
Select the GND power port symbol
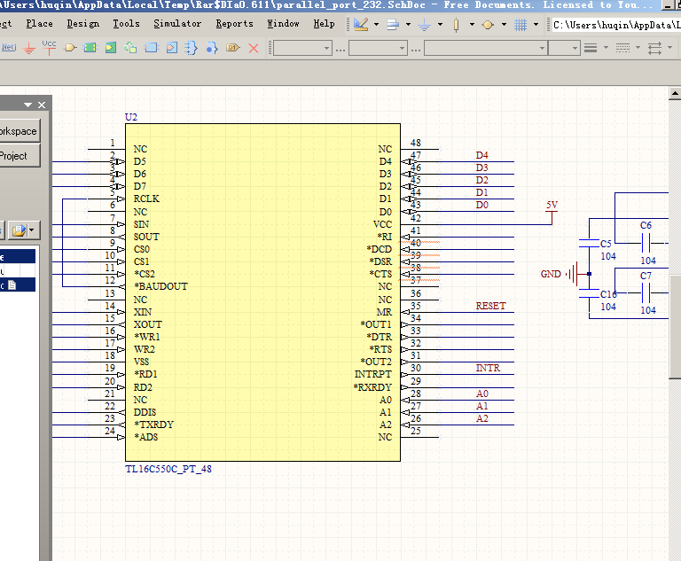click(x=564, y=274)
